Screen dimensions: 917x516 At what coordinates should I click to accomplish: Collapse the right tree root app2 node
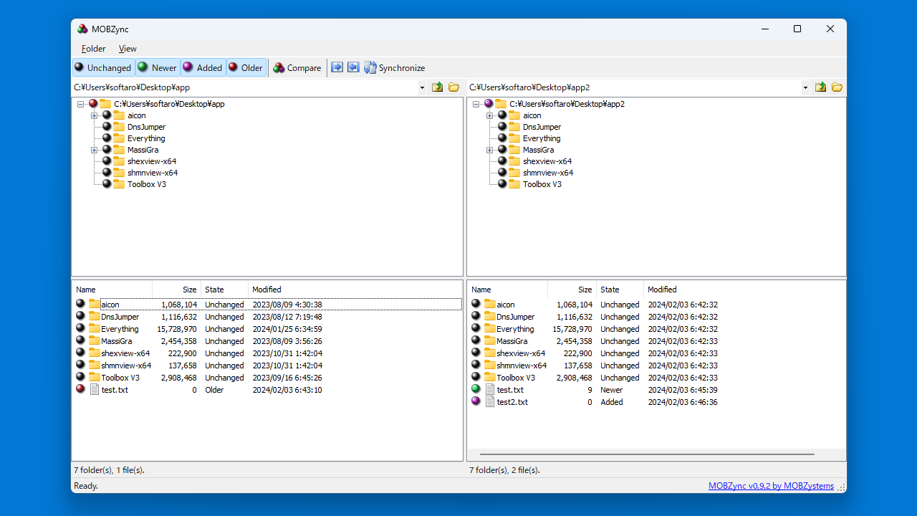pyautogui.click(x=476, y=104)
